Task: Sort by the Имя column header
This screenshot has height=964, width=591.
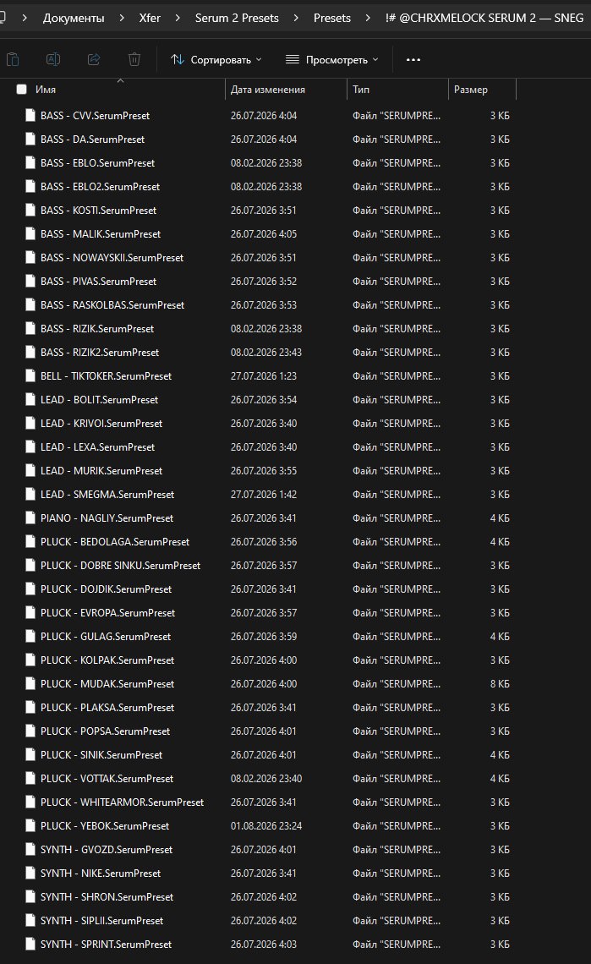Action: tap(46, 89)
